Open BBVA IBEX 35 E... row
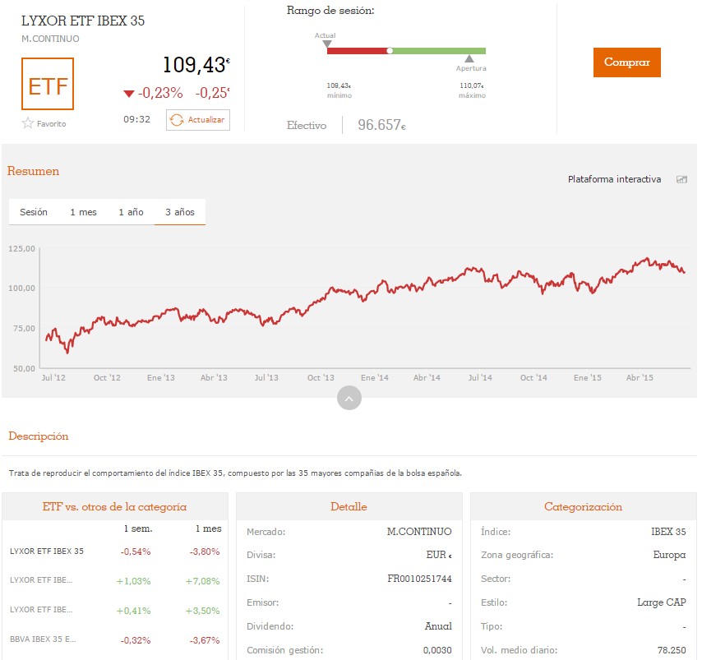Screen dimensions: 702x660 point(114,639)
